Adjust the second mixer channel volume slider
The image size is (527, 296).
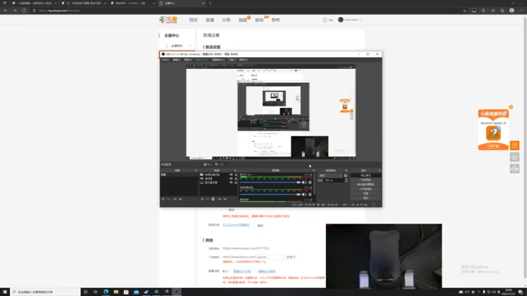point(270,194)
